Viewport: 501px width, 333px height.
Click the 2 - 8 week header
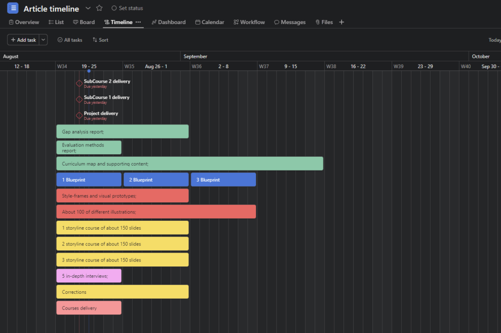pos(223,66)
